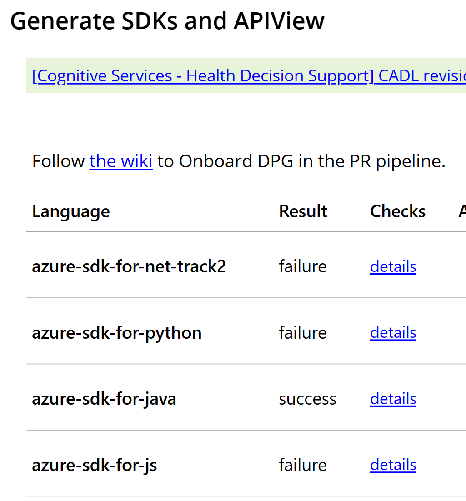Screen dimensions: 466x501
Task: Select the azure-sdk-for-js row label
Action: 94,465
